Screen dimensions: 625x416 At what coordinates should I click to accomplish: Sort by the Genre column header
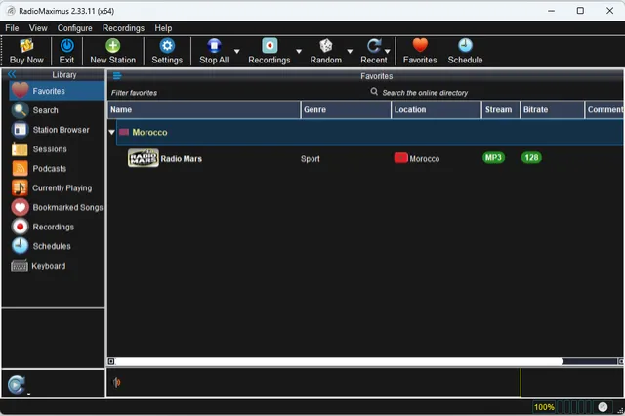(x=346, y=110)
